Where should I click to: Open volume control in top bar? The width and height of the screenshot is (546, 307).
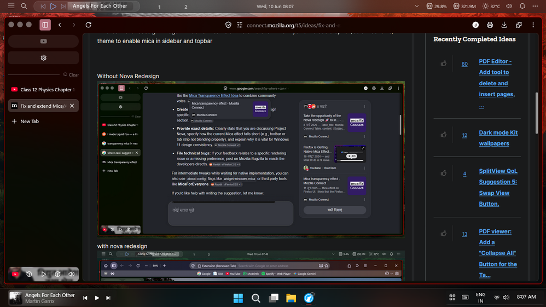[509, 6]
